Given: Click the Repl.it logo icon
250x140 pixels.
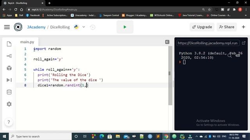Looking at the screenshot, I should (18, 27).
